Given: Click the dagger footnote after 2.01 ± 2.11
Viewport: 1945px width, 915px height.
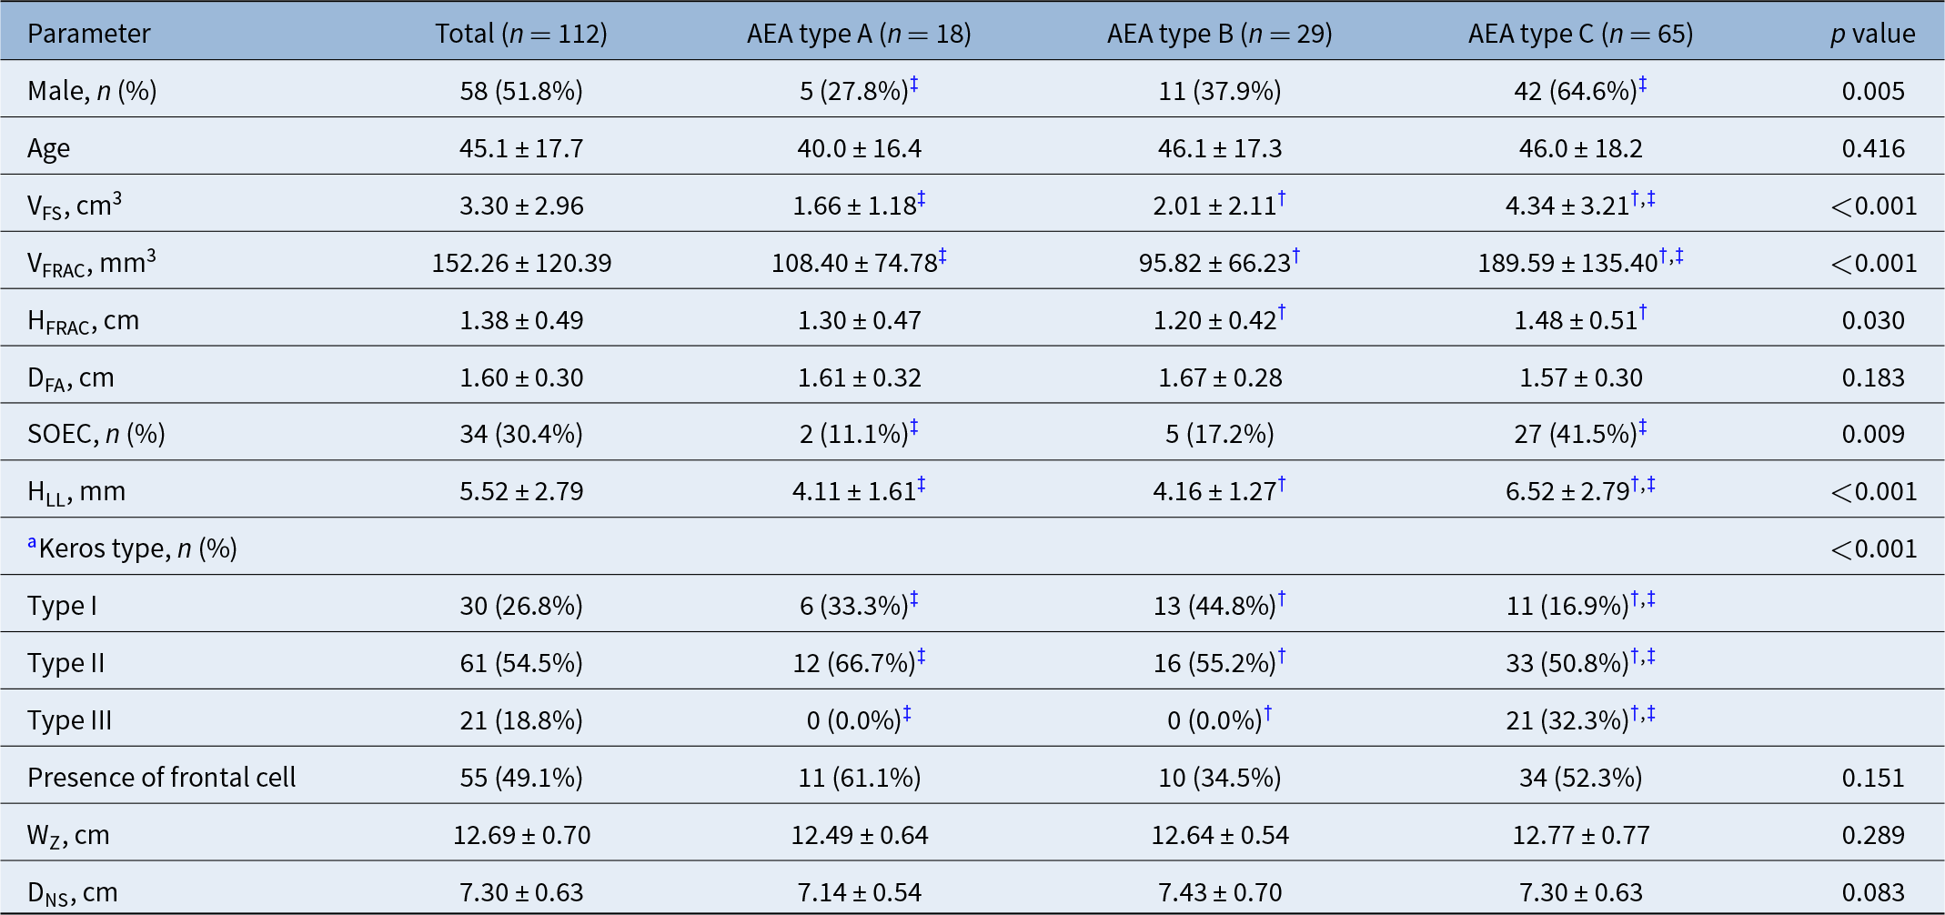Looking at the screenshot, I should (x=1282, y=198).
